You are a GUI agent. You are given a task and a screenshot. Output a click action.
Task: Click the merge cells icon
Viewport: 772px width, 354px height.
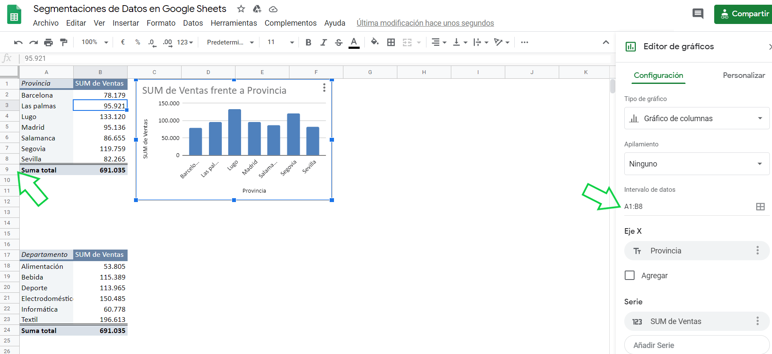(x=407, y=42)
